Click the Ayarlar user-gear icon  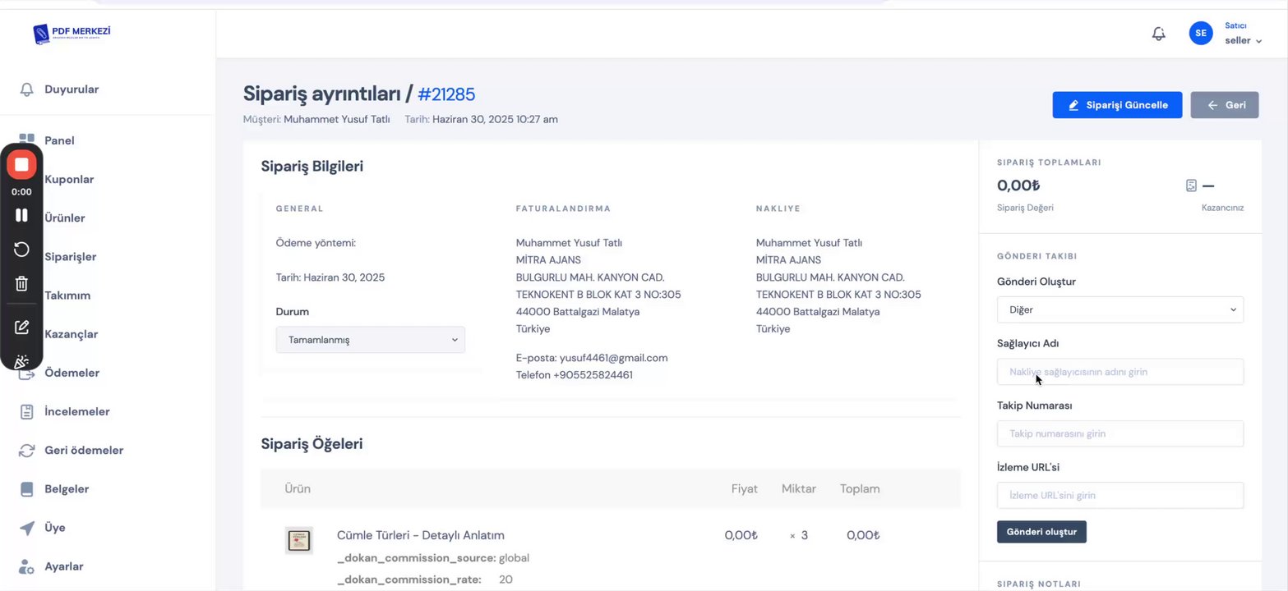[x=27, y=566]
